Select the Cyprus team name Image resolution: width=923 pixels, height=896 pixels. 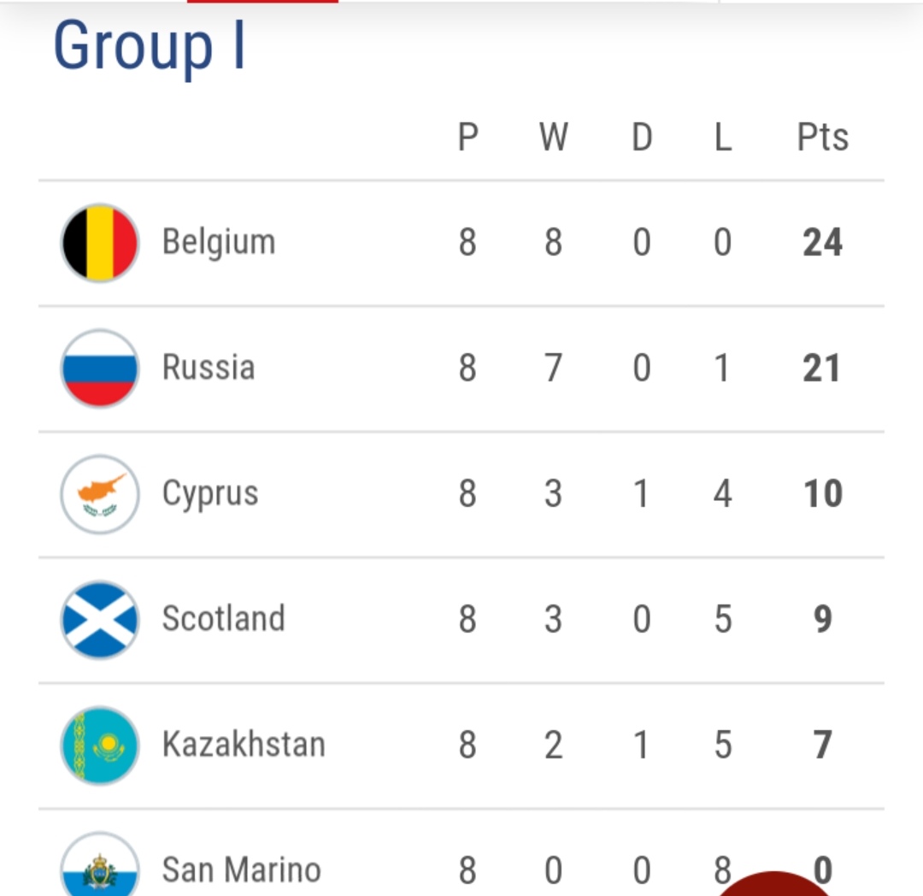coord(210,494)
